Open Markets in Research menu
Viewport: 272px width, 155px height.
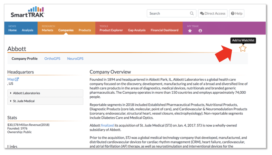(x=47, y=30)
